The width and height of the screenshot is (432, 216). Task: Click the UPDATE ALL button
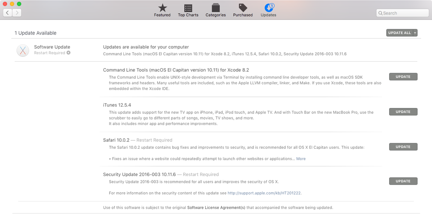(400, 32)
